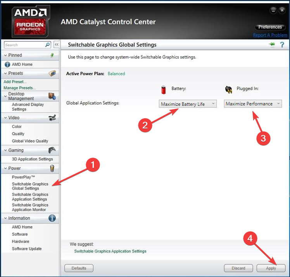Screen dimensions: 290x277
Task: Collapse the Video section
Action: click(x=5, y=118)
